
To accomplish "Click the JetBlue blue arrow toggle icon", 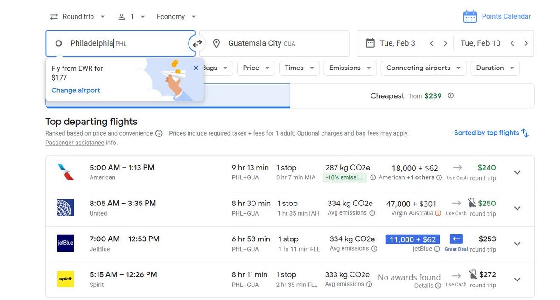I will click(456, 239).
